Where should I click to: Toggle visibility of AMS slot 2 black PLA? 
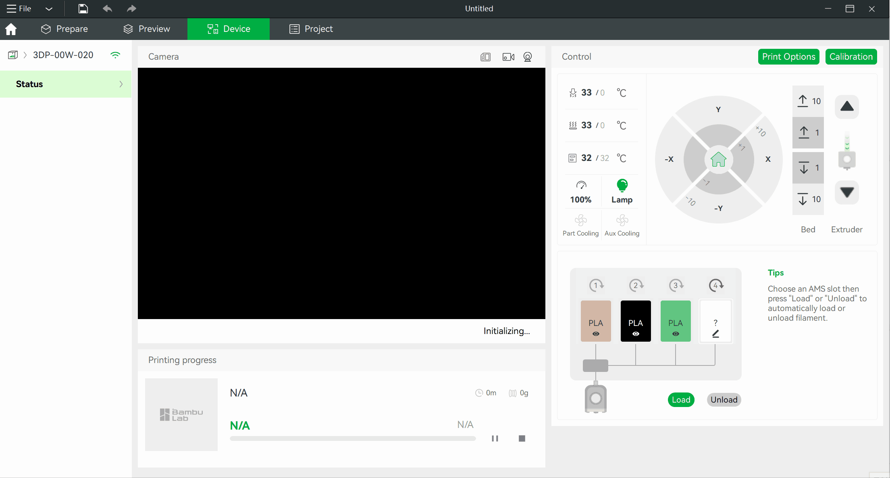tap(636, 334)
